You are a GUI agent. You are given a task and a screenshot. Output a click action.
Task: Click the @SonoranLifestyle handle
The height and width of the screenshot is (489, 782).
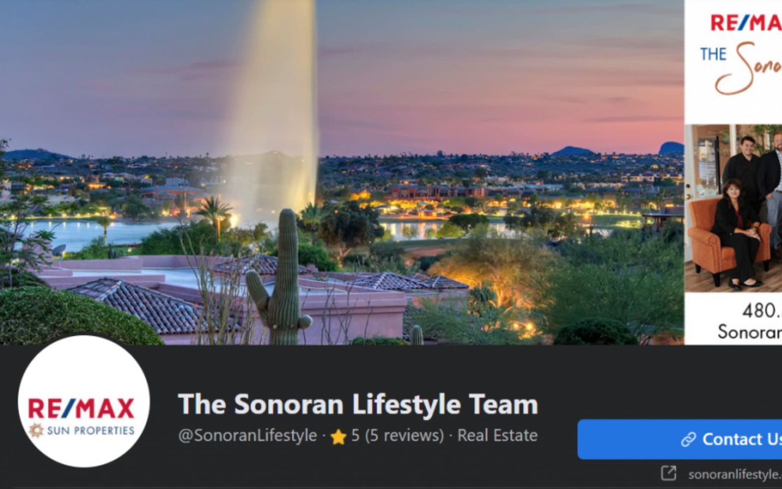click(x=247, y=436)
